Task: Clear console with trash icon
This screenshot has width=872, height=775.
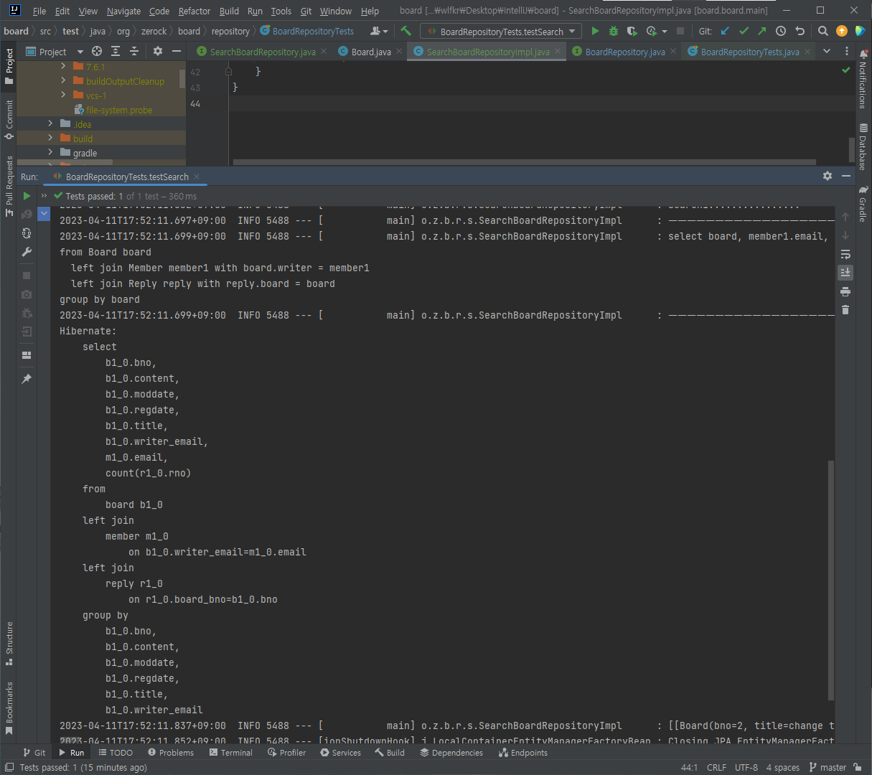Action: (x=845, y=310)
